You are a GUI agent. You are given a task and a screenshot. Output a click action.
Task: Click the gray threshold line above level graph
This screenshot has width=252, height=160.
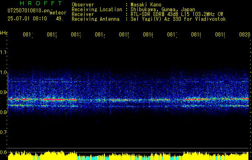(x=128, y=148)
